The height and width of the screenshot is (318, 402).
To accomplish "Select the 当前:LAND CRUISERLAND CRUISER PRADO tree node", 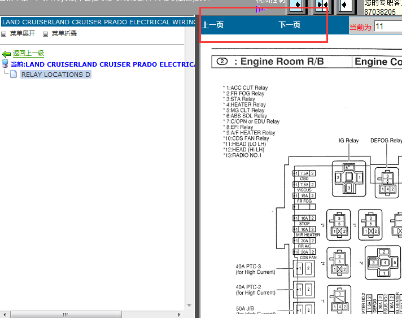I will [103, 64].
